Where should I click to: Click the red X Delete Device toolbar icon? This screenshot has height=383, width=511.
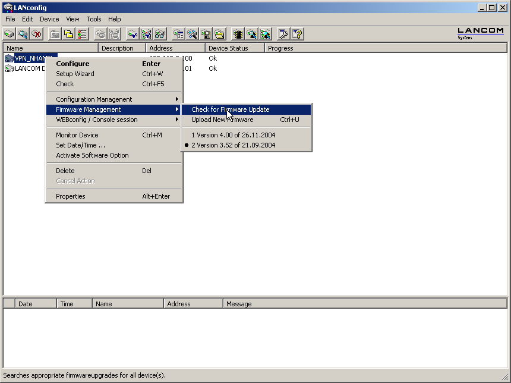[37, 34]
